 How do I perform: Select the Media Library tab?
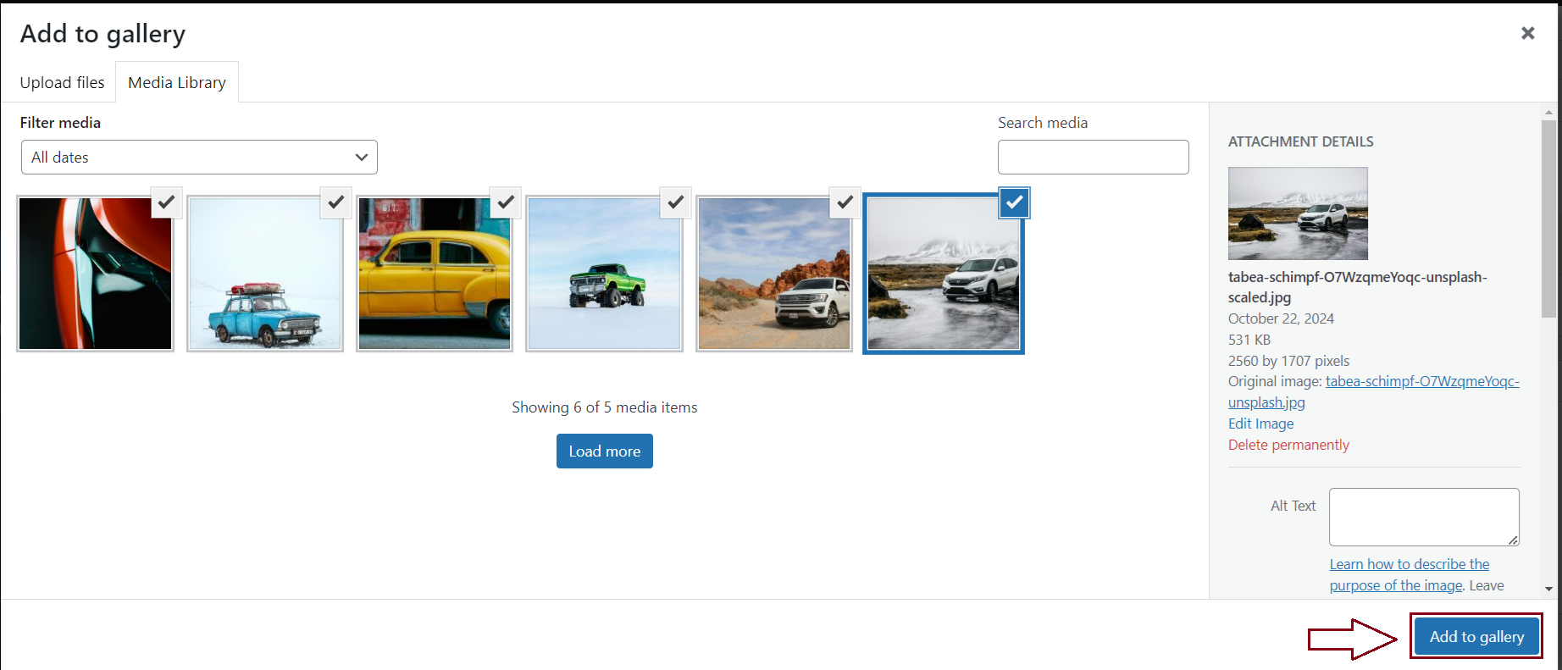[177, 82]
